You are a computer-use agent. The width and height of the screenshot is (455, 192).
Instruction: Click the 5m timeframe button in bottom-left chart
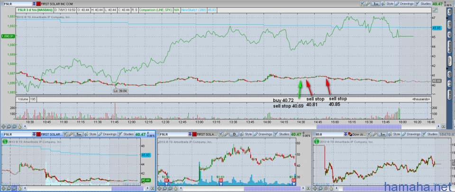[x=79, y=134]
